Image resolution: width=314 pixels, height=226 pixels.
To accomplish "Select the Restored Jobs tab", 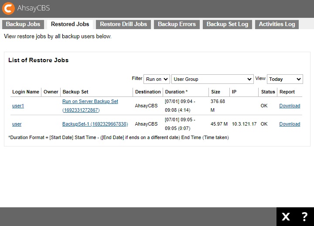I will pos(70,24).
